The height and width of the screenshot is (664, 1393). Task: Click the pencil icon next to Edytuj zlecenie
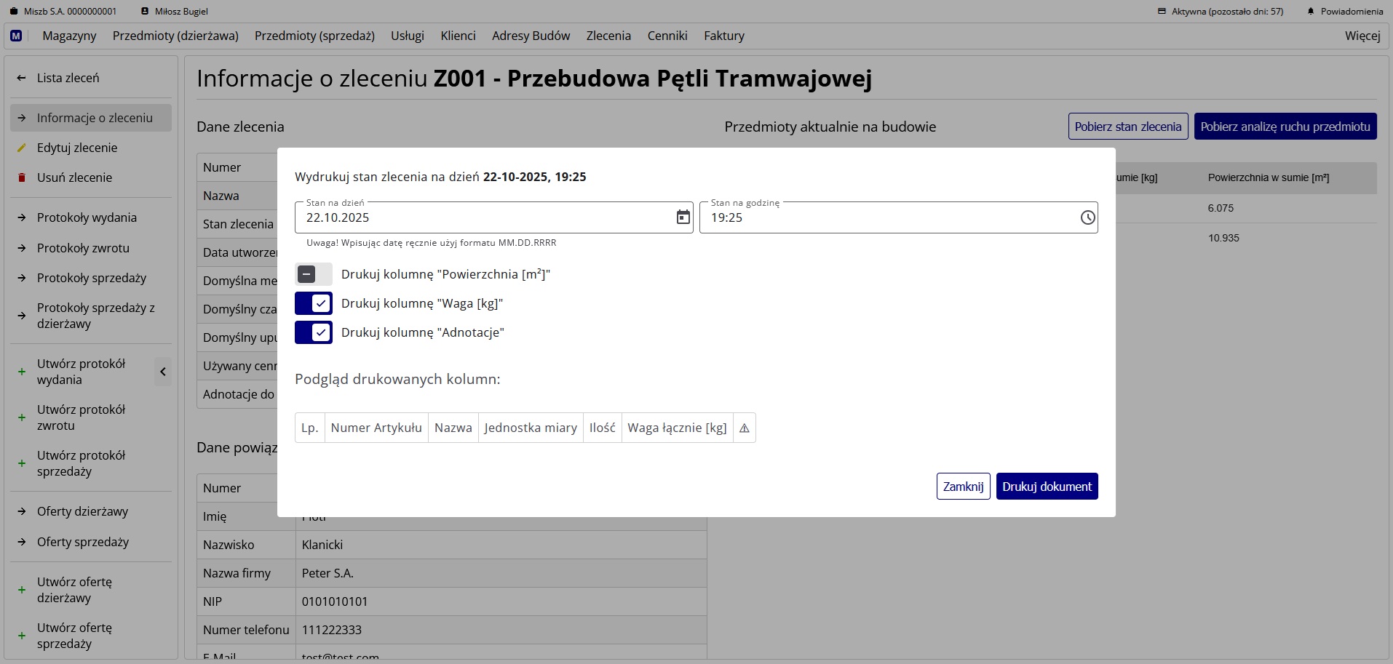(21, 148)
